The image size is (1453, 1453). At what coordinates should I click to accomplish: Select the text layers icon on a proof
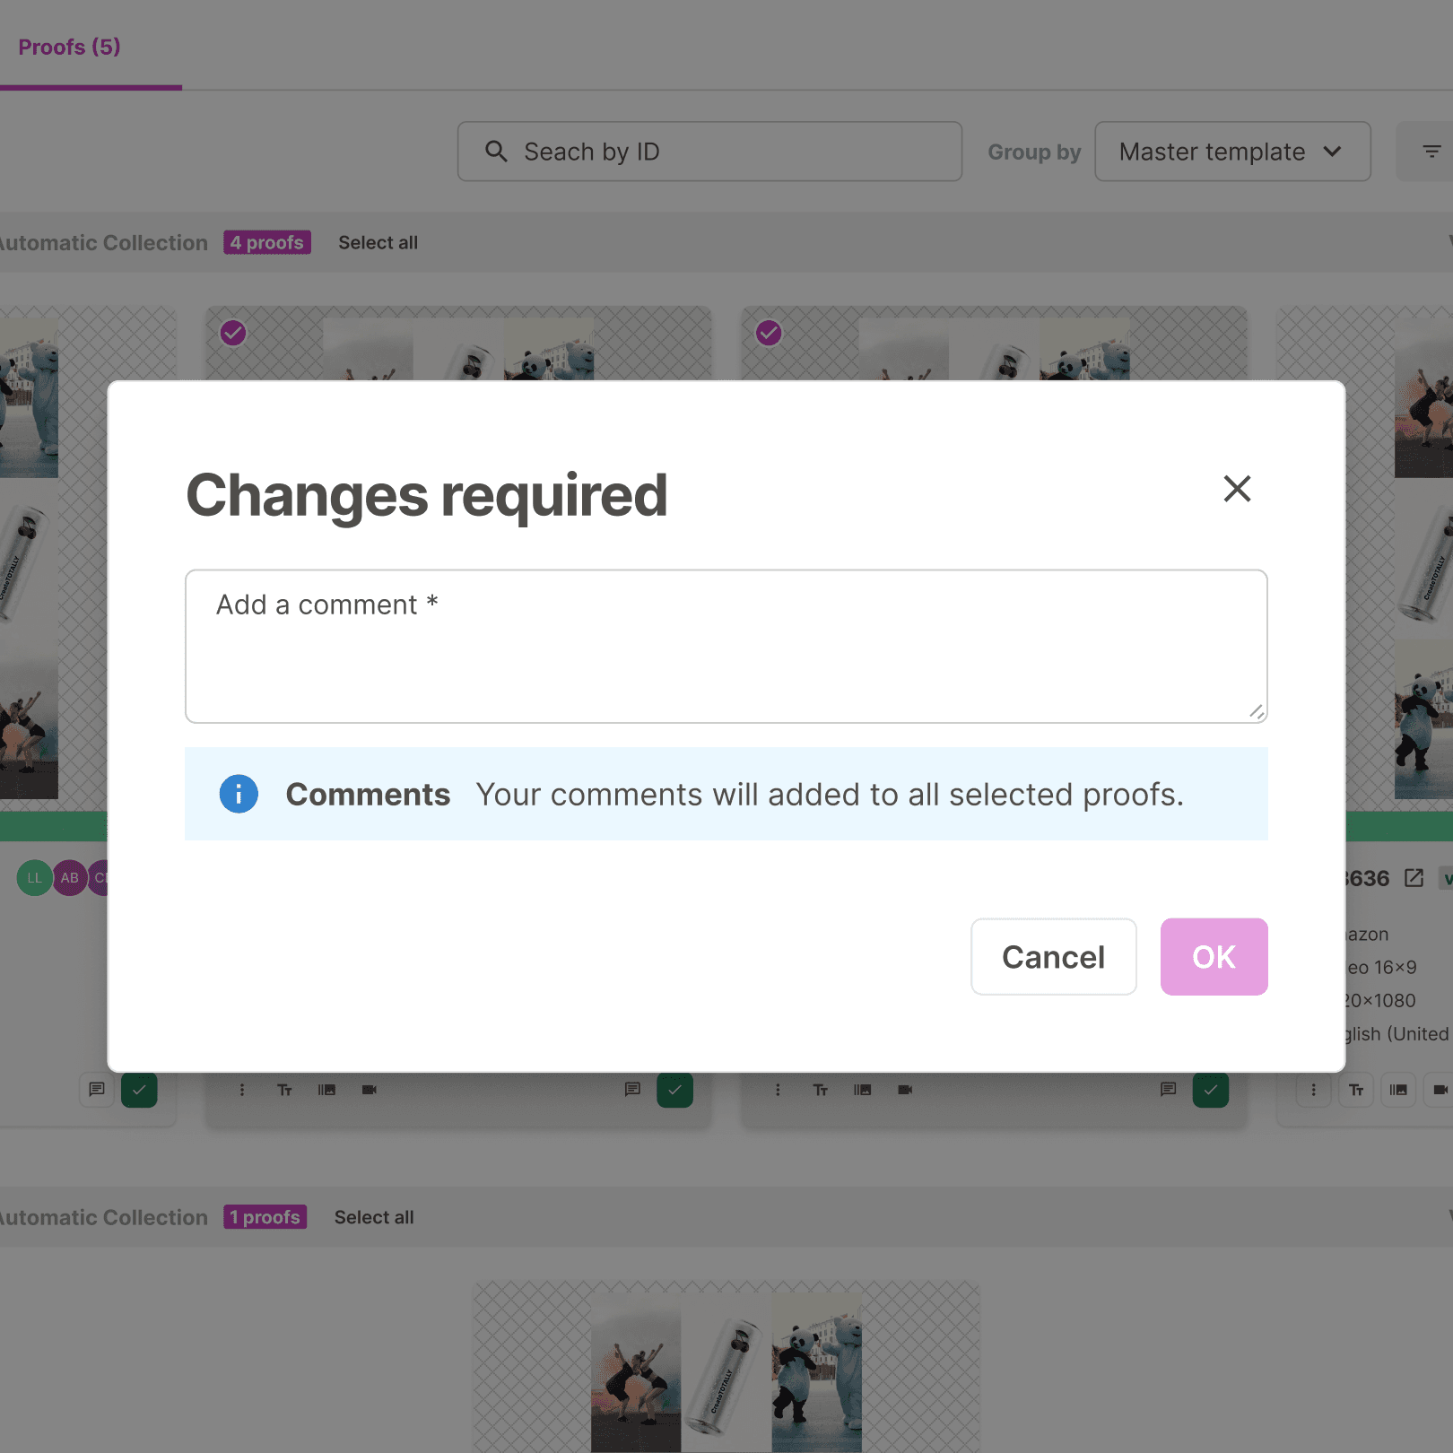[x=283, y=1090]
